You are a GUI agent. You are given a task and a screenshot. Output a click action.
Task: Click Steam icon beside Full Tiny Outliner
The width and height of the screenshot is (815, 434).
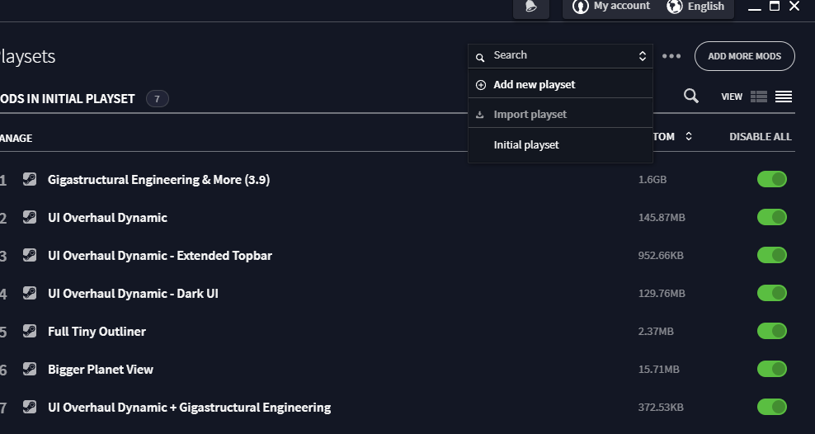[30, 331]
